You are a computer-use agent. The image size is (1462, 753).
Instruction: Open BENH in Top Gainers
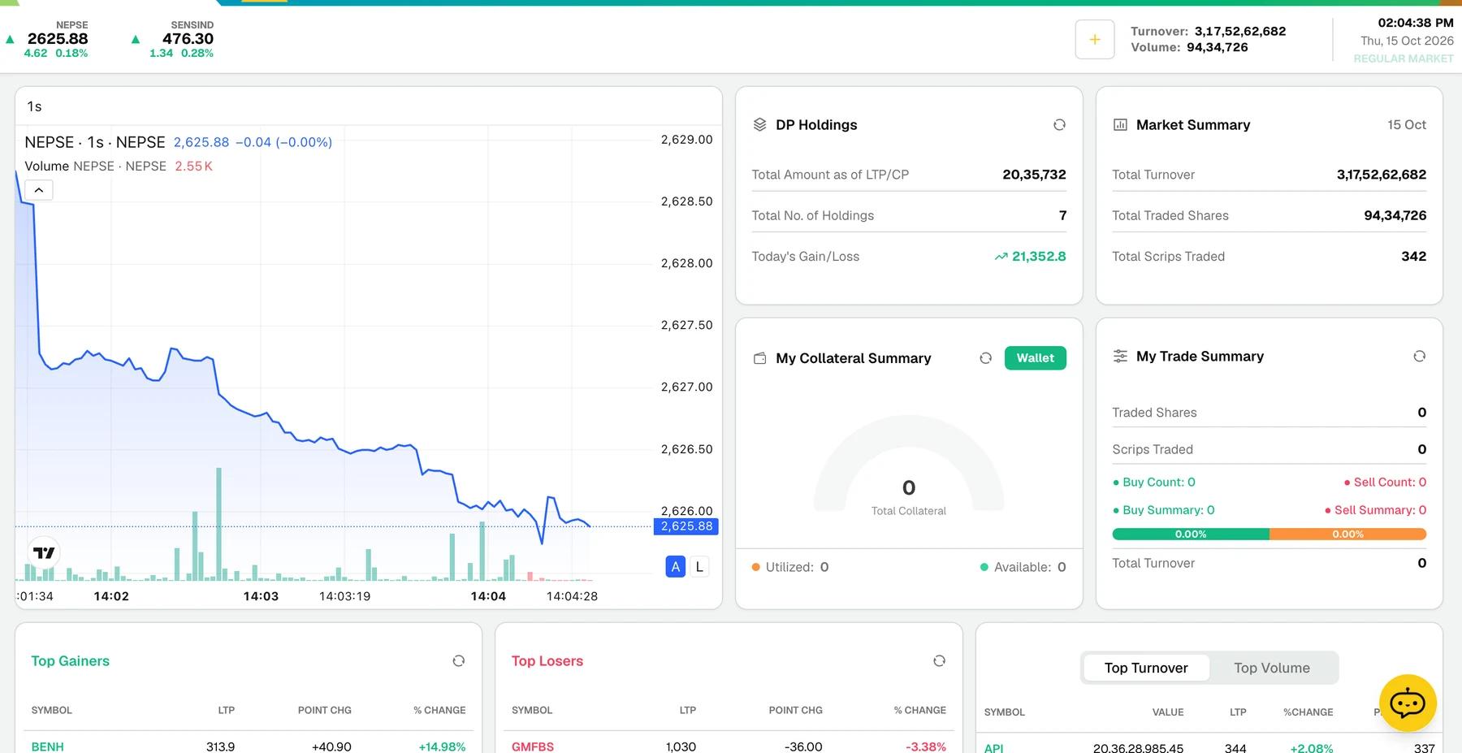[x=47, y=747]
